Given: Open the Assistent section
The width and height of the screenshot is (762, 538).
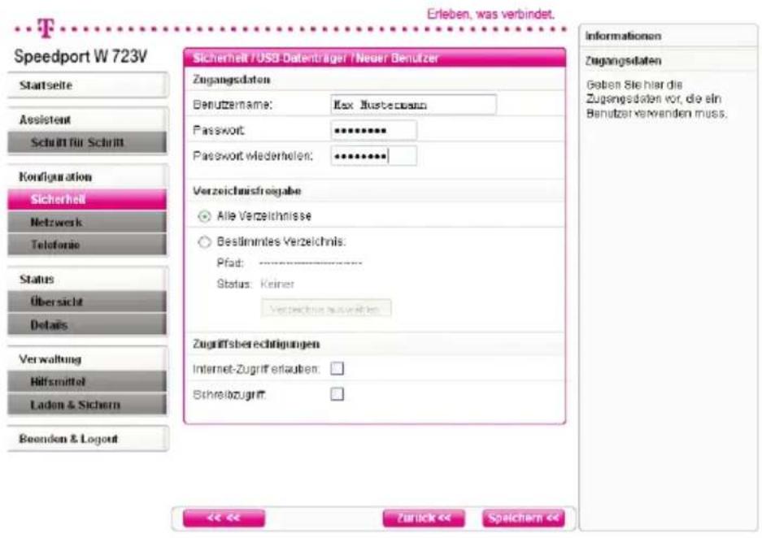Looking at the screenshot, I should coord(88,119).
